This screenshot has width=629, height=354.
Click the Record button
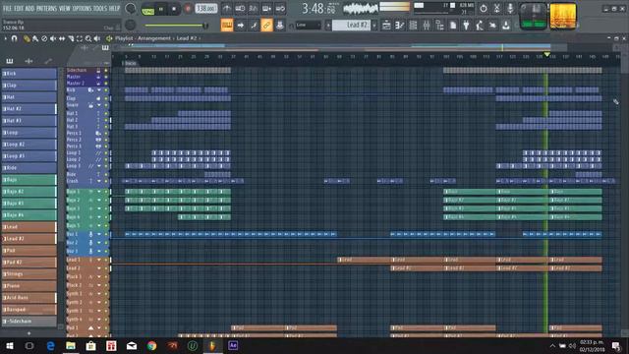click(188, 9)
